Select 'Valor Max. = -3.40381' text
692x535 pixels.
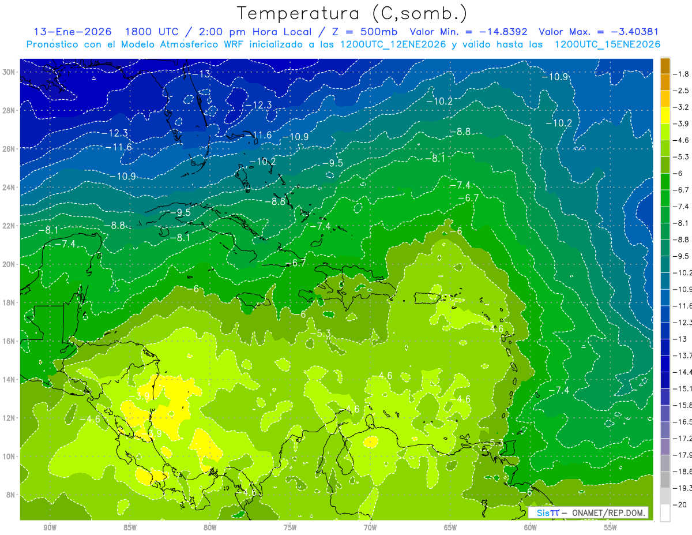(599, 32)
